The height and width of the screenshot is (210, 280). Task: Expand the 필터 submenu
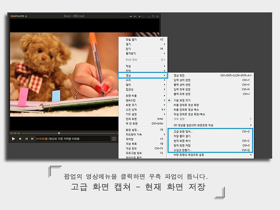143,85
